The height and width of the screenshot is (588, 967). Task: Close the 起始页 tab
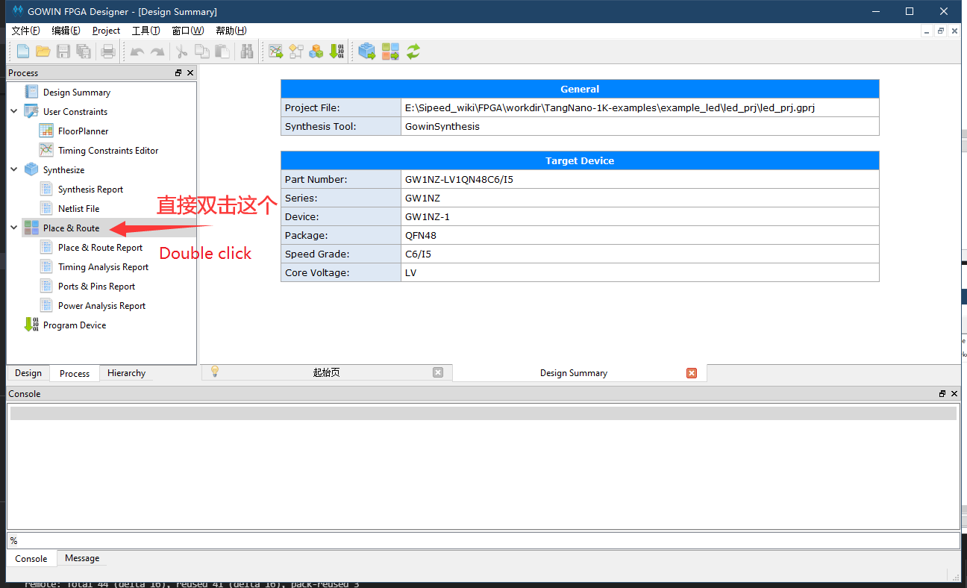pos(438,372)
